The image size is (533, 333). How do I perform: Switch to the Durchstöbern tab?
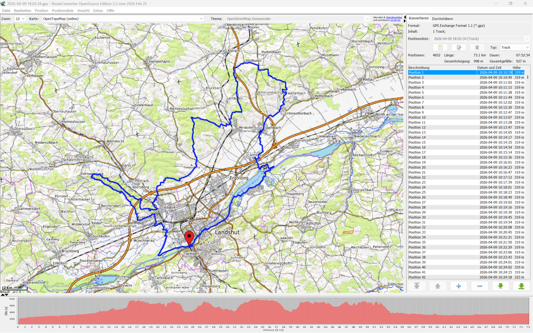pos(442,19)
